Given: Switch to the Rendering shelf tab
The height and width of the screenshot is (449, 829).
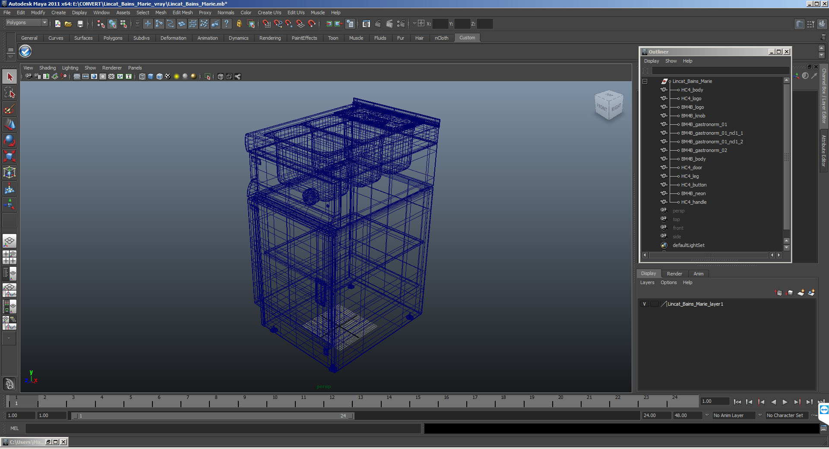Looking at the screenshot, I should 270,38.
